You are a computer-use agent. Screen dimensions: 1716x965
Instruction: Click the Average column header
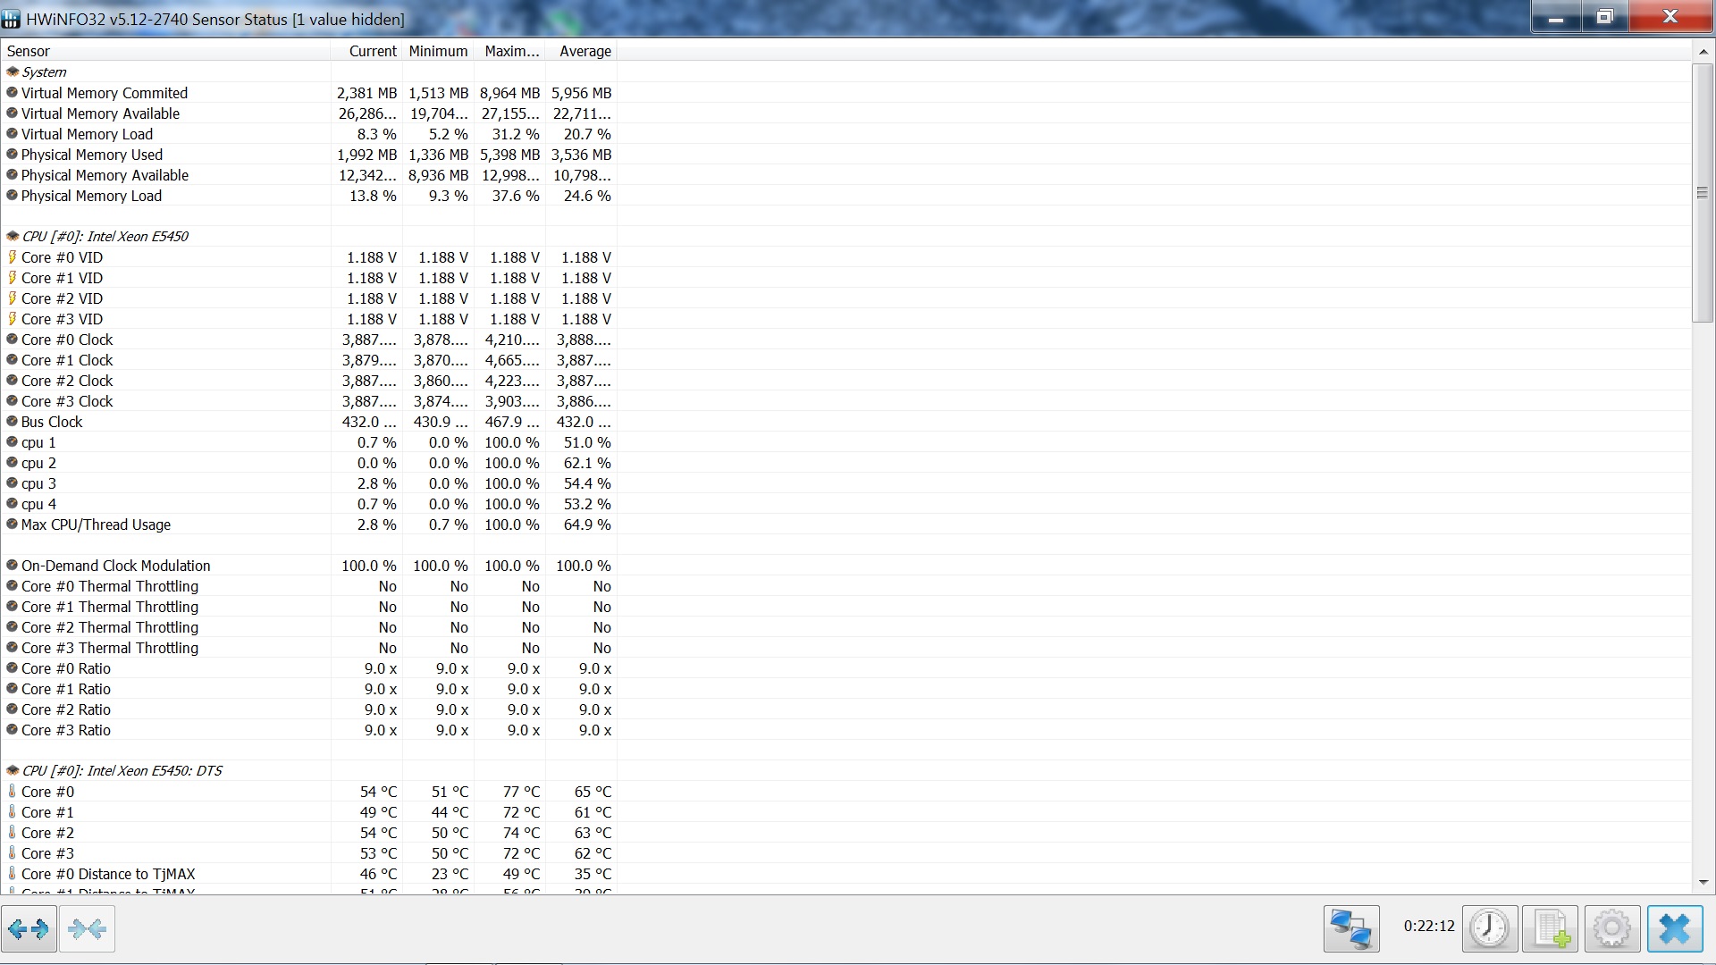click(585, 51)
